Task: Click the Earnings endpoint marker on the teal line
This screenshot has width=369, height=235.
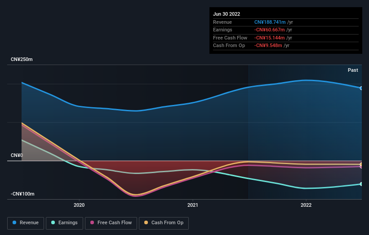Action: coord(361,184)
